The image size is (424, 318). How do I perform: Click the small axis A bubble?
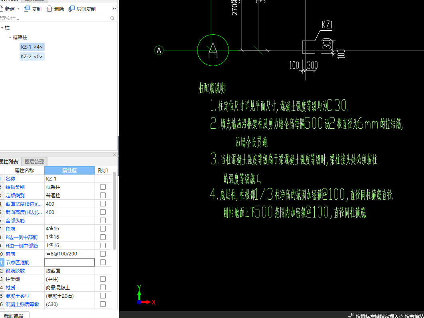pos(159,50)
